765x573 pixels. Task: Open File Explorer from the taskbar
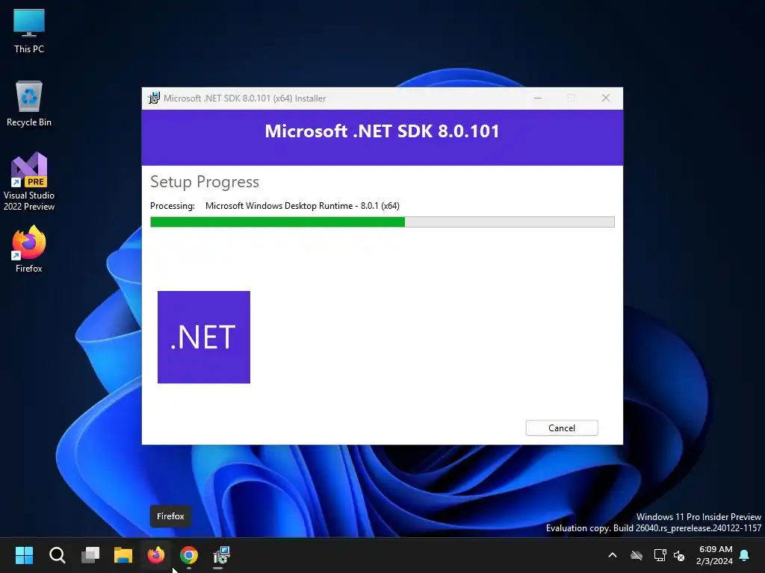(x=123, y=555)
